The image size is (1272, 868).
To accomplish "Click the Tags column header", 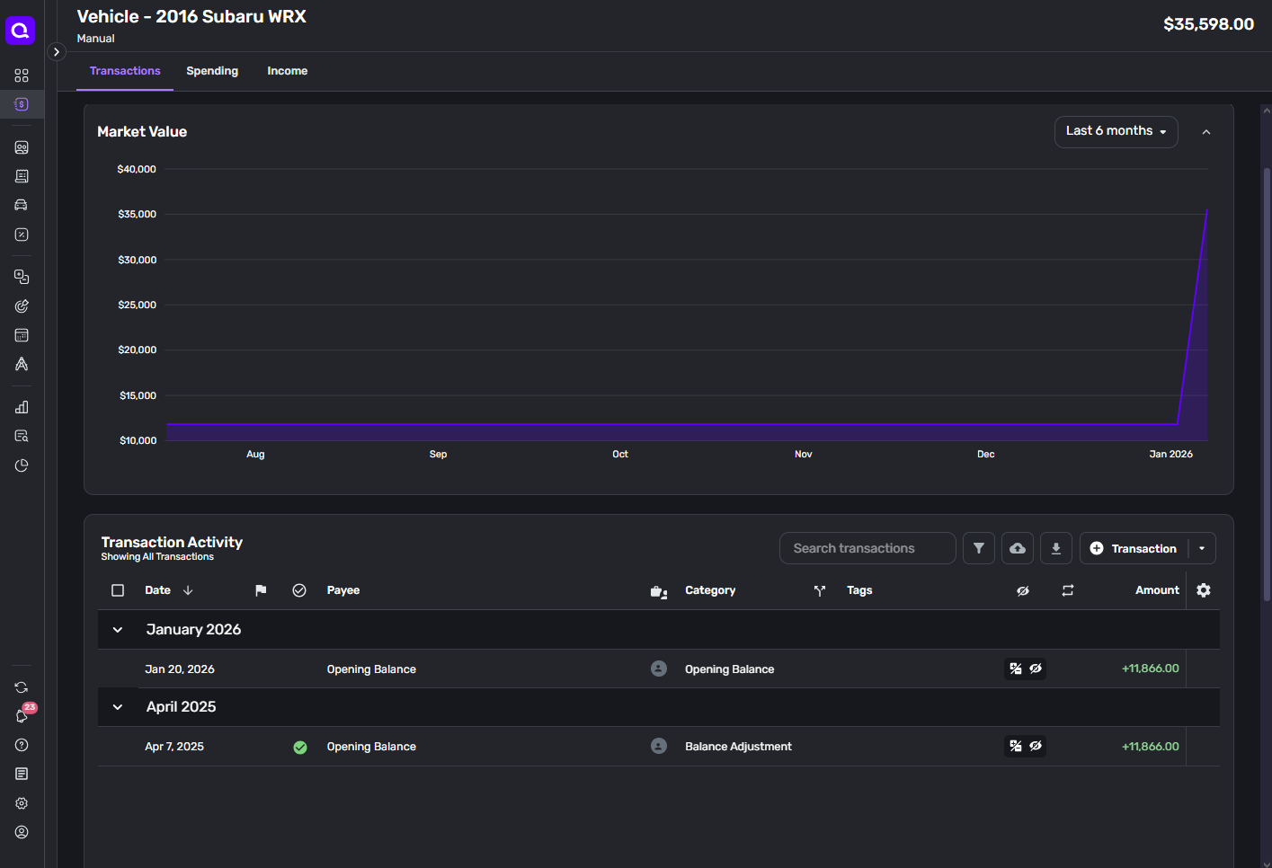I will [x=859, y=590].
